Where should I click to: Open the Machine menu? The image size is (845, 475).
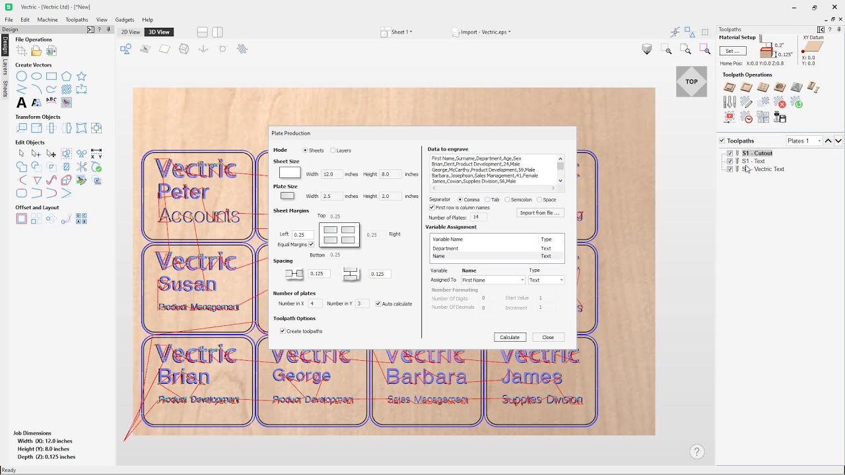tap(48, 20)
